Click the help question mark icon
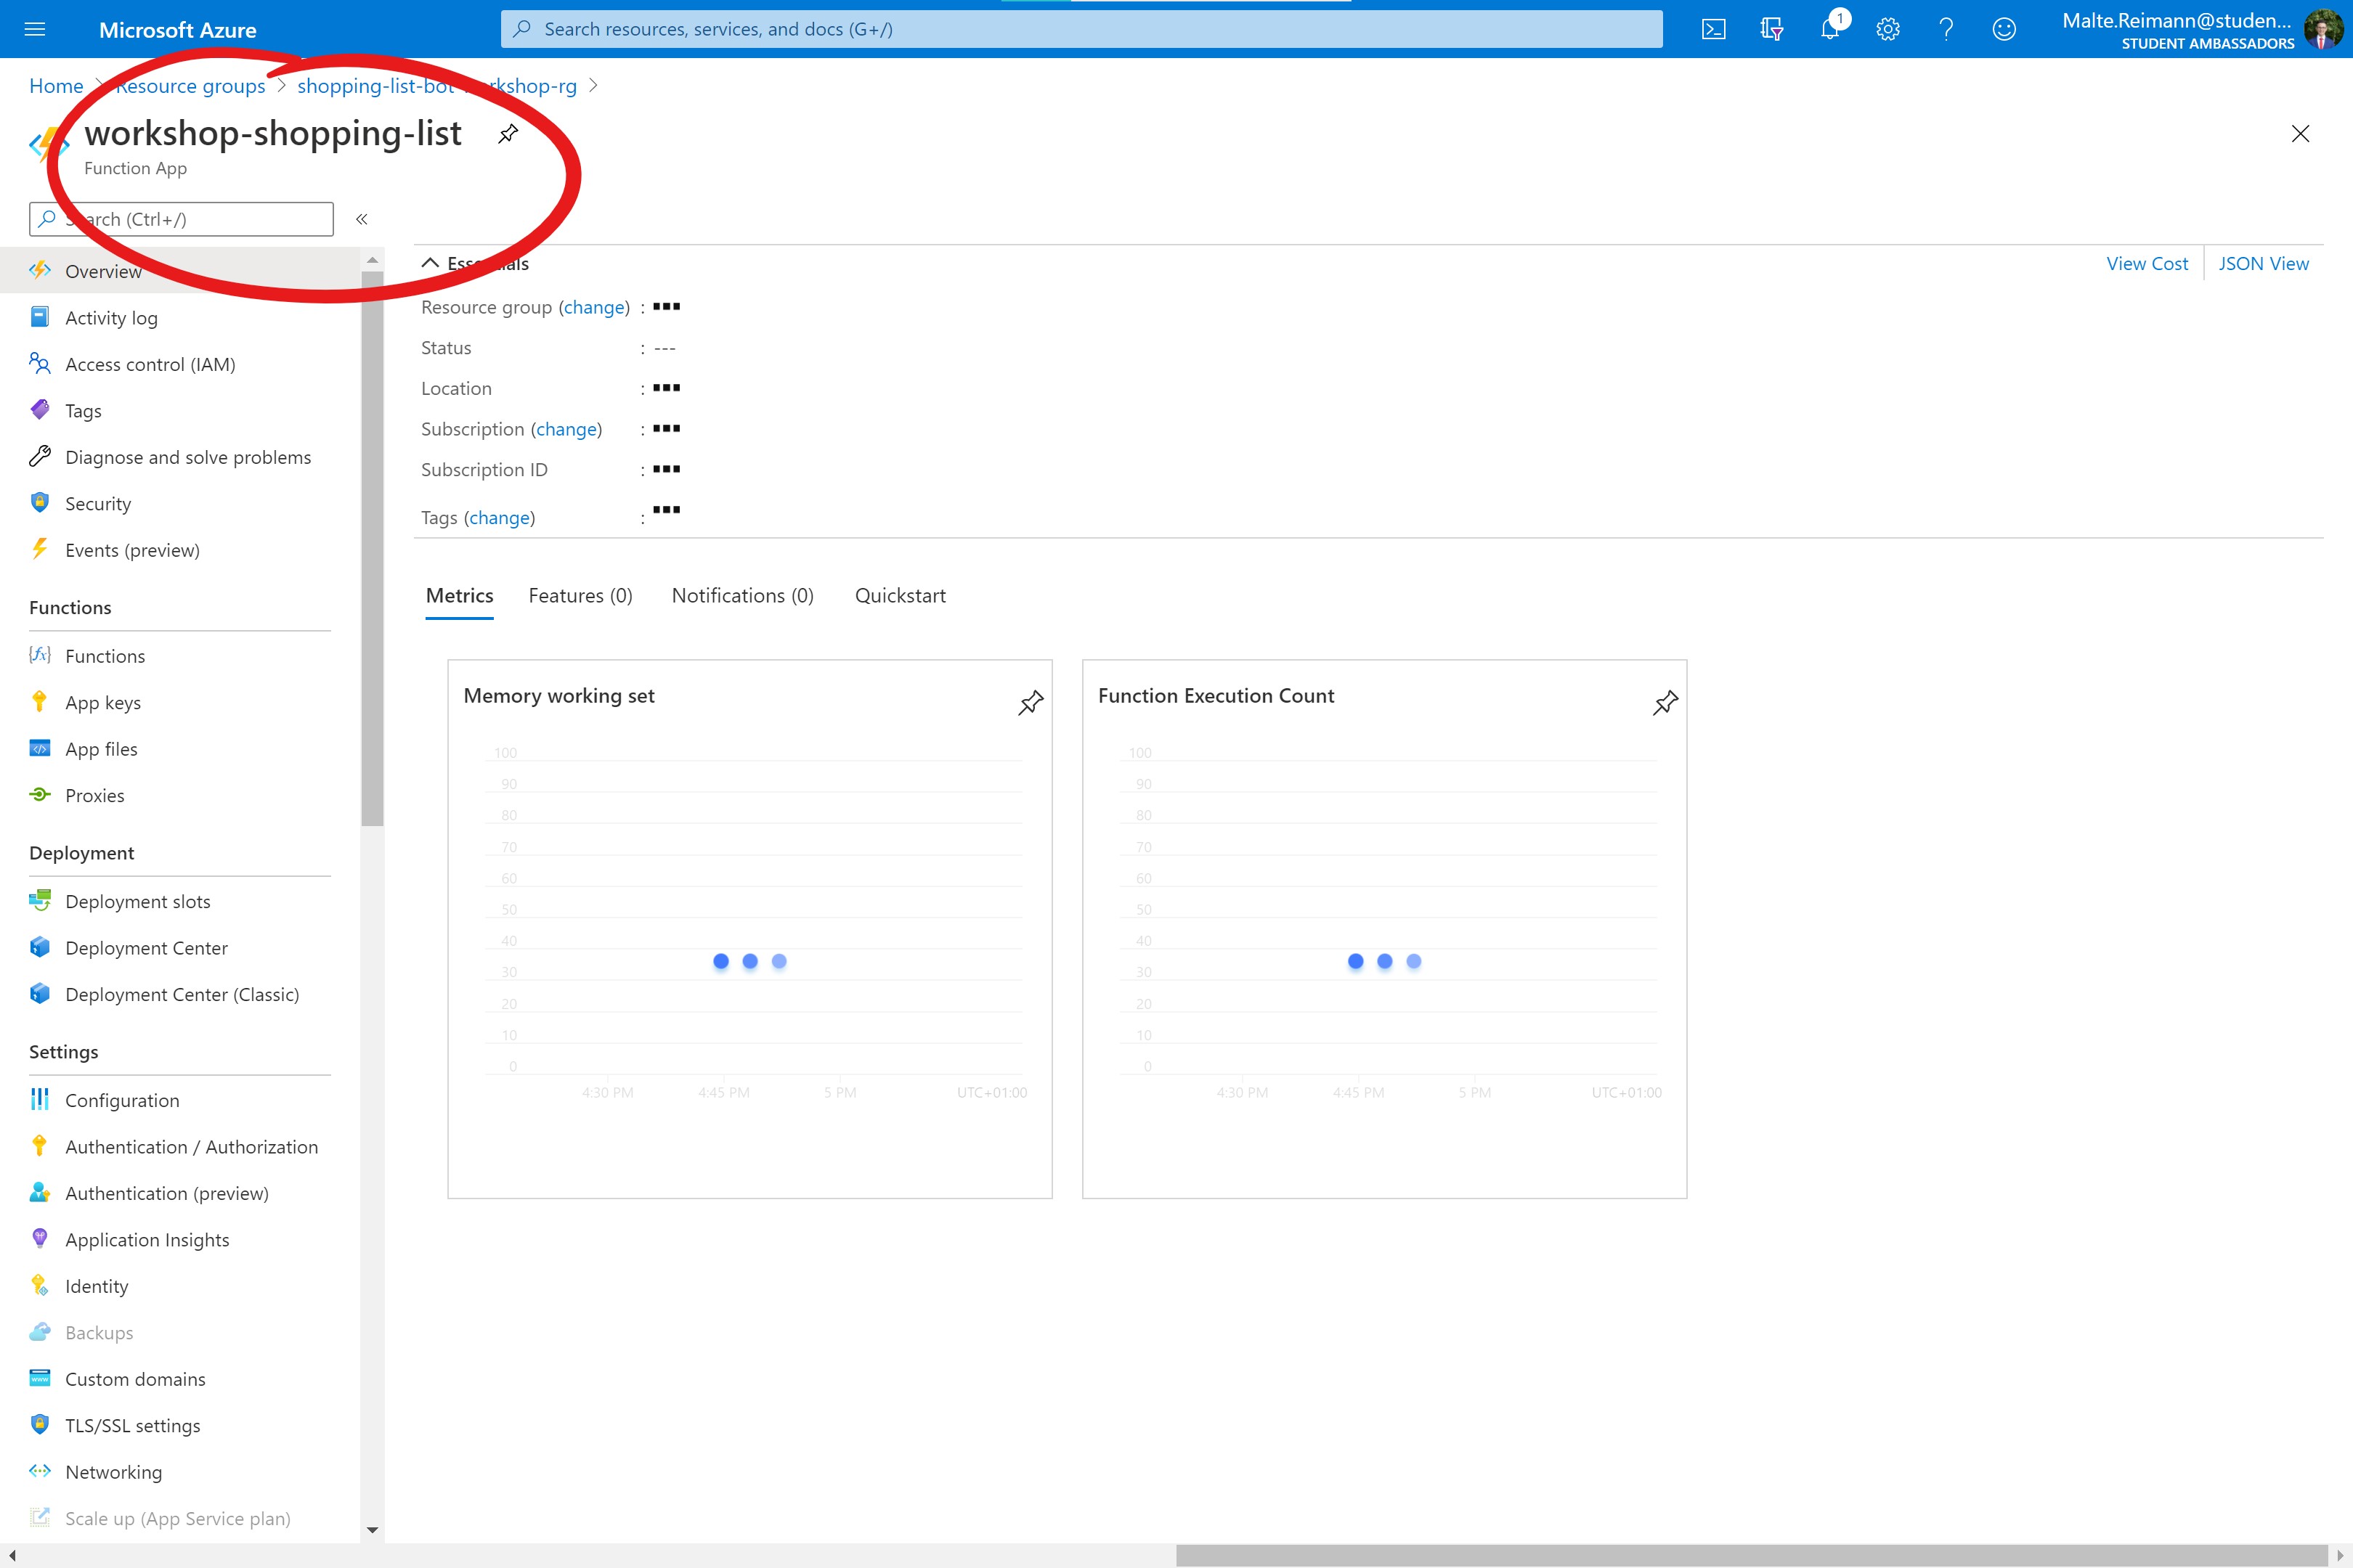 click(1946, 29)
